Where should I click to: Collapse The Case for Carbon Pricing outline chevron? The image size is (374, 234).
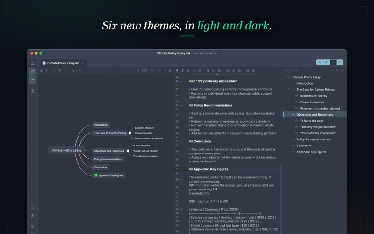[x=289, y=89]
